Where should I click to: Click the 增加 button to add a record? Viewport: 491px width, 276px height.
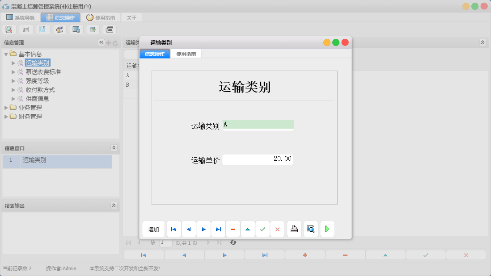pos(153,229)
